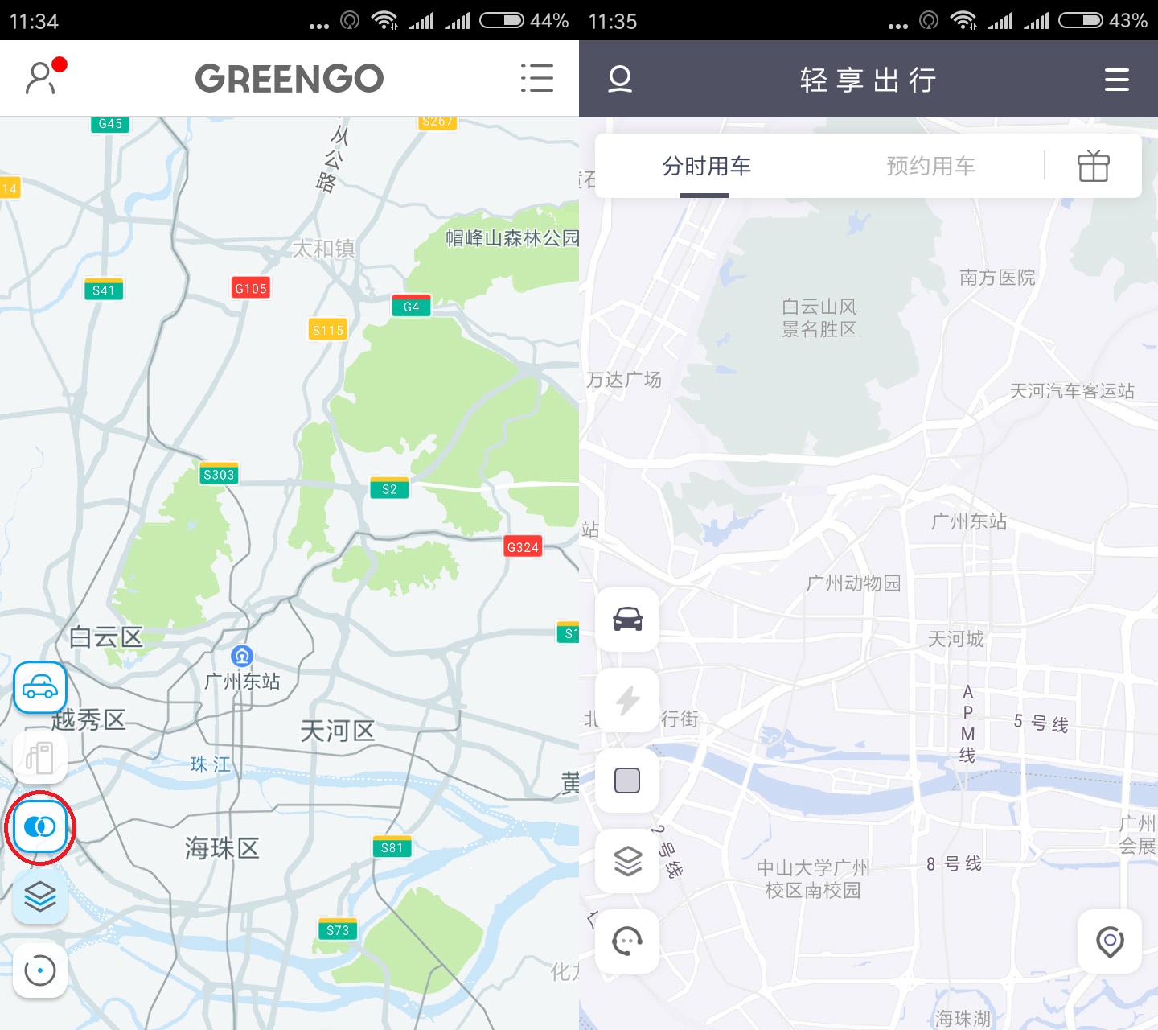Viewport: 1158px width, 1030px height.
Task: Switch to the 分时用车 tab
Action: pos(706,166)
